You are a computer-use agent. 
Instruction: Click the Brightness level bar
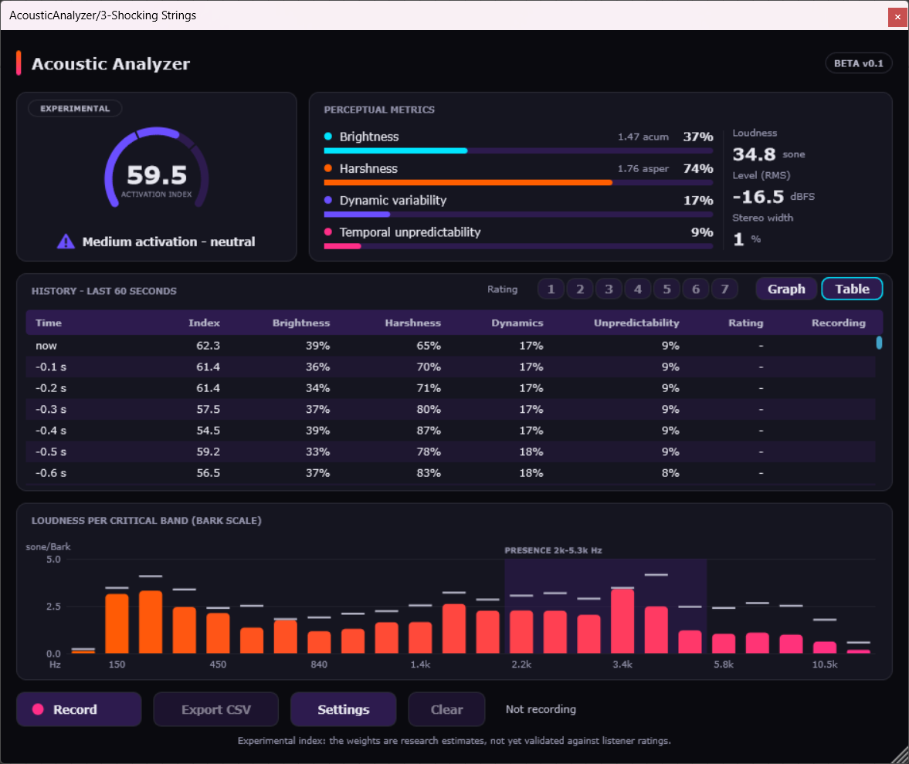coord(518,150)
